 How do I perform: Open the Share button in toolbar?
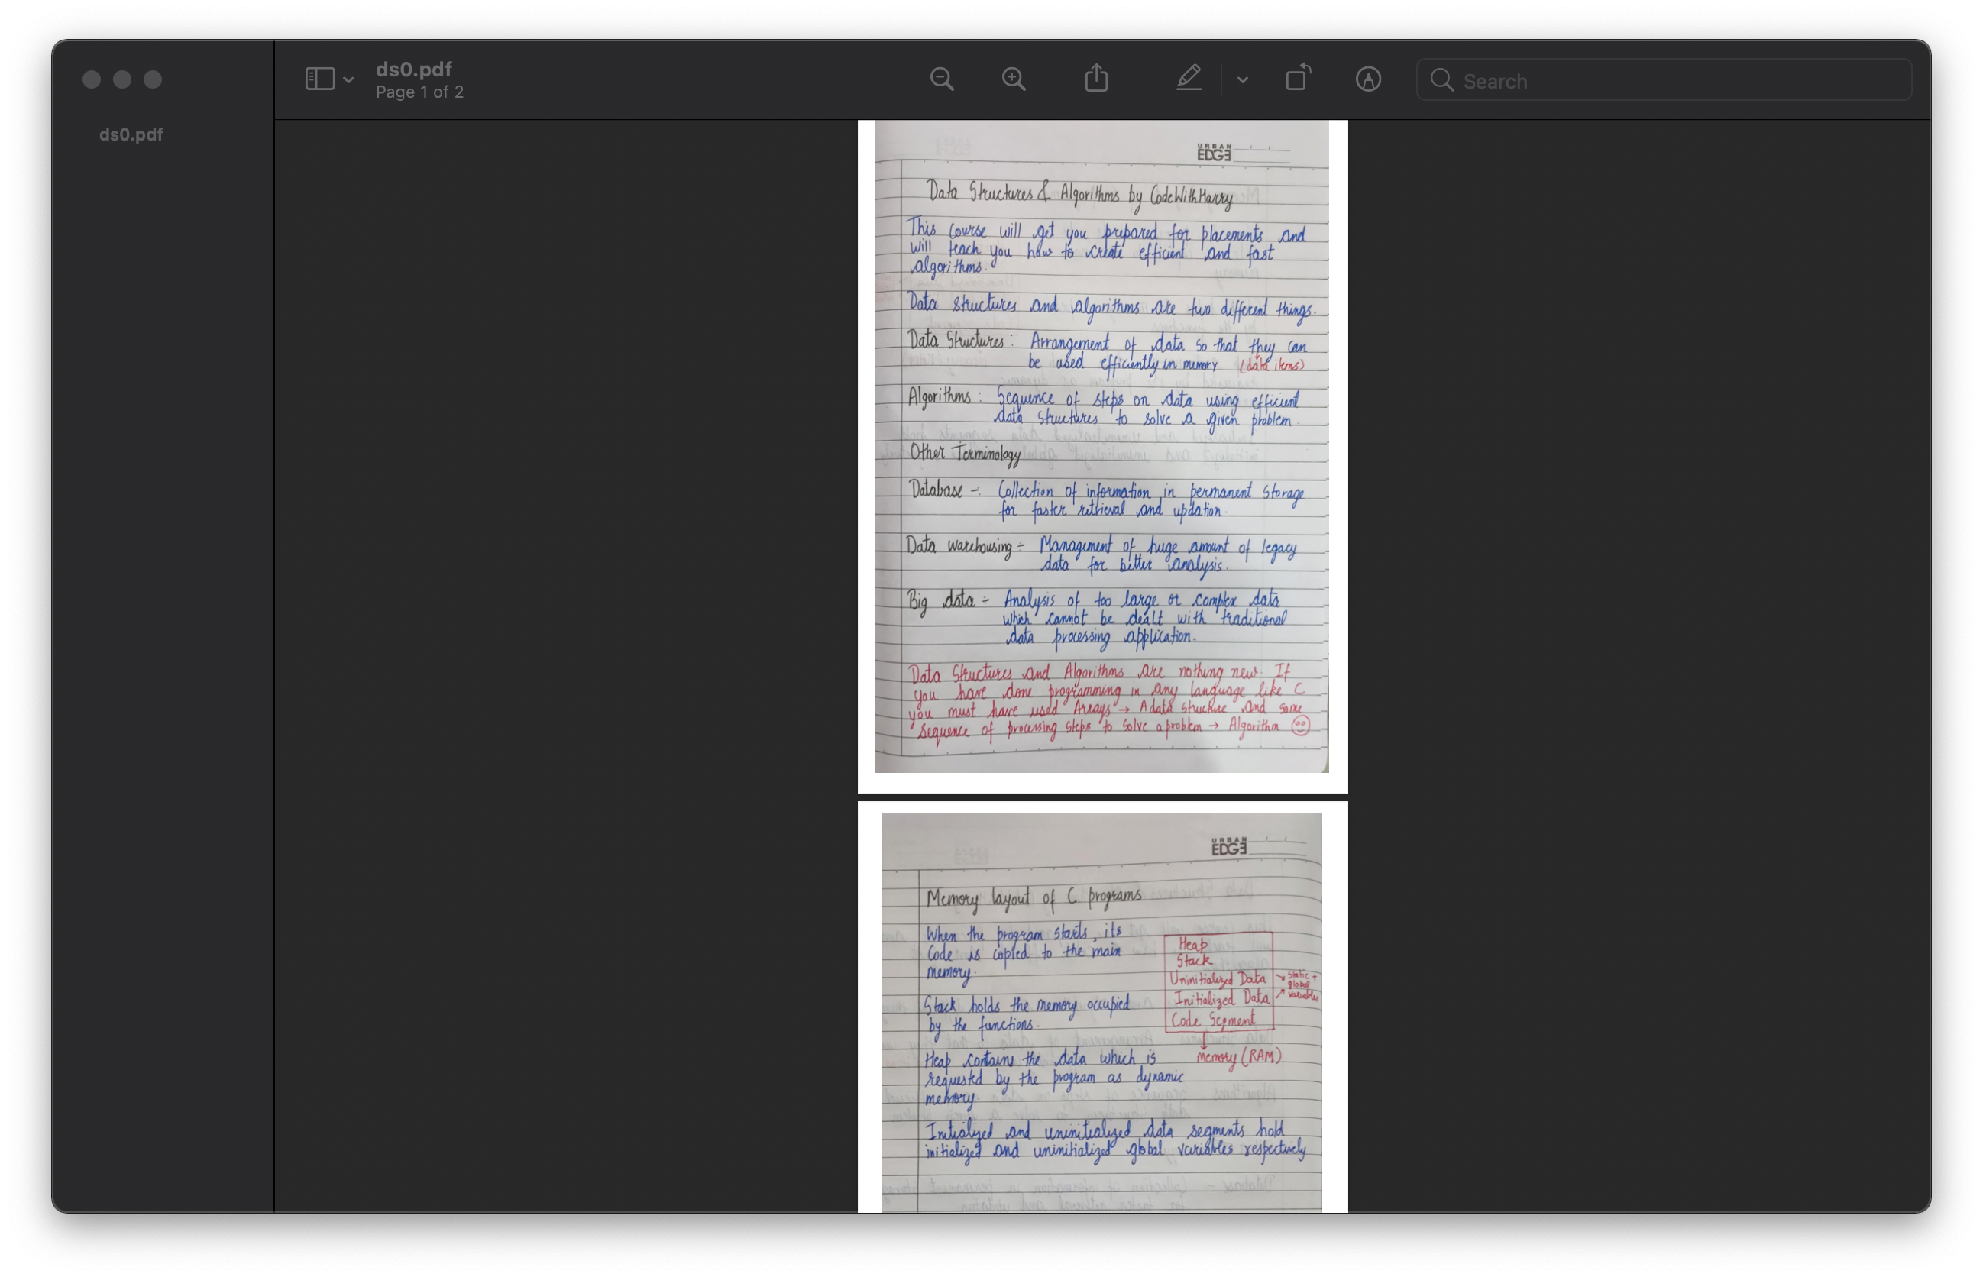pos(1096,79)
